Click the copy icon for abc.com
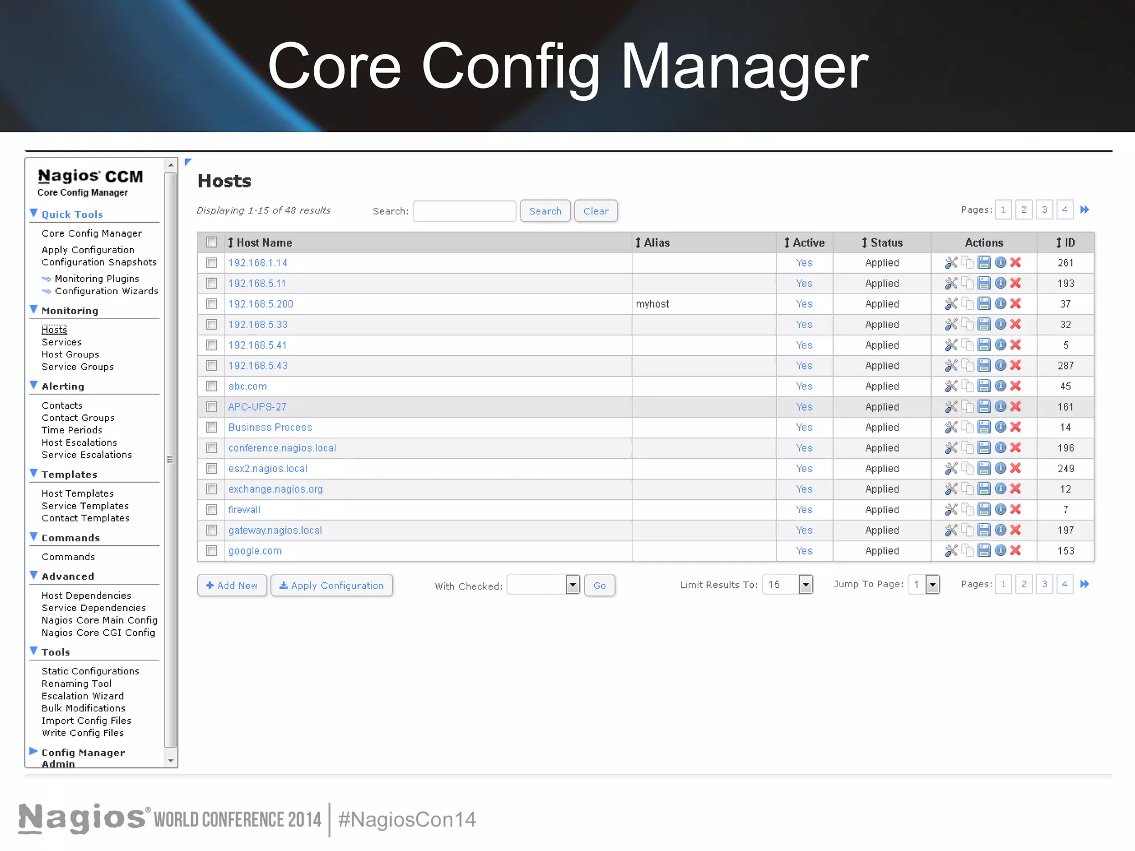The image size is (1135, 851). click(968, 386)
